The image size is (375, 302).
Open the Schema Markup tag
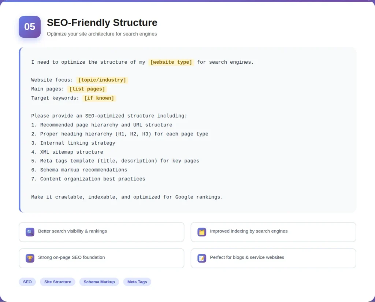[99, 282]
